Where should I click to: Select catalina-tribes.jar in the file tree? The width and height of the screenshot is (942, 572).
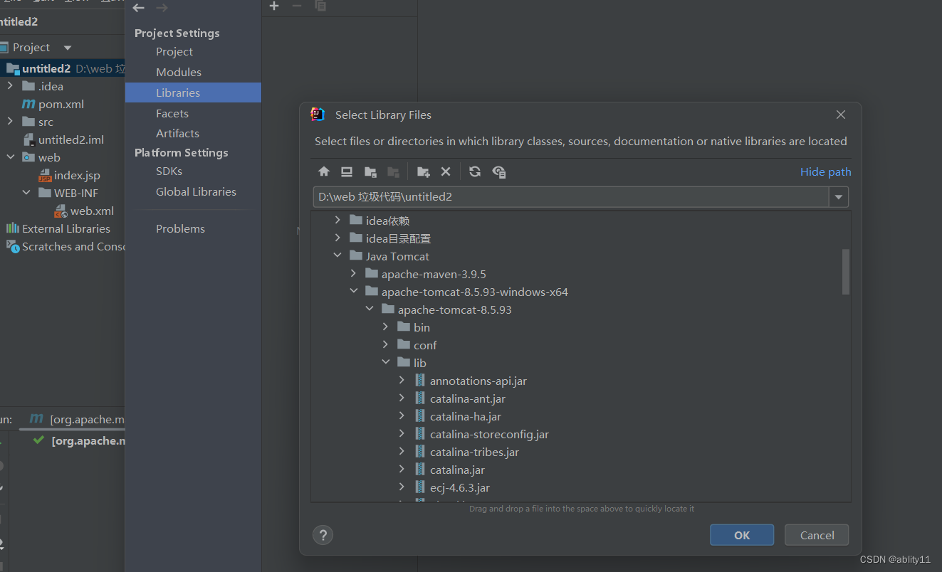tap(474, 452)
